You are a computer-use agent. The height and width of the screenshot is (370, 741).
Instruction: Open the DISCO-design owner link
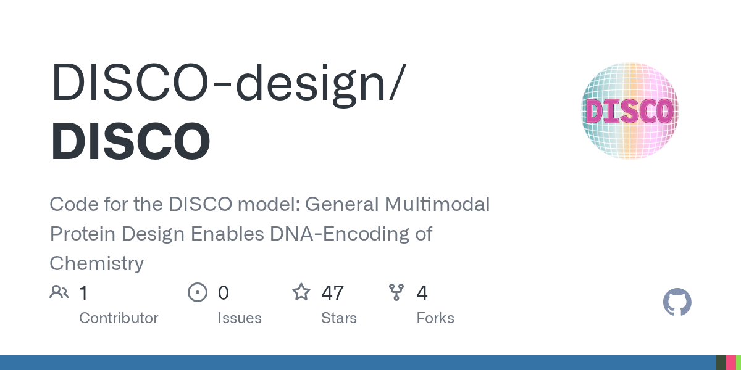[227, 82]
